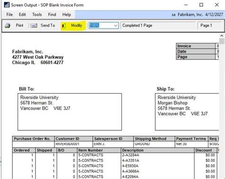Click description 4-A3351A
Screen dimensions: 225x179
[131, 160]
